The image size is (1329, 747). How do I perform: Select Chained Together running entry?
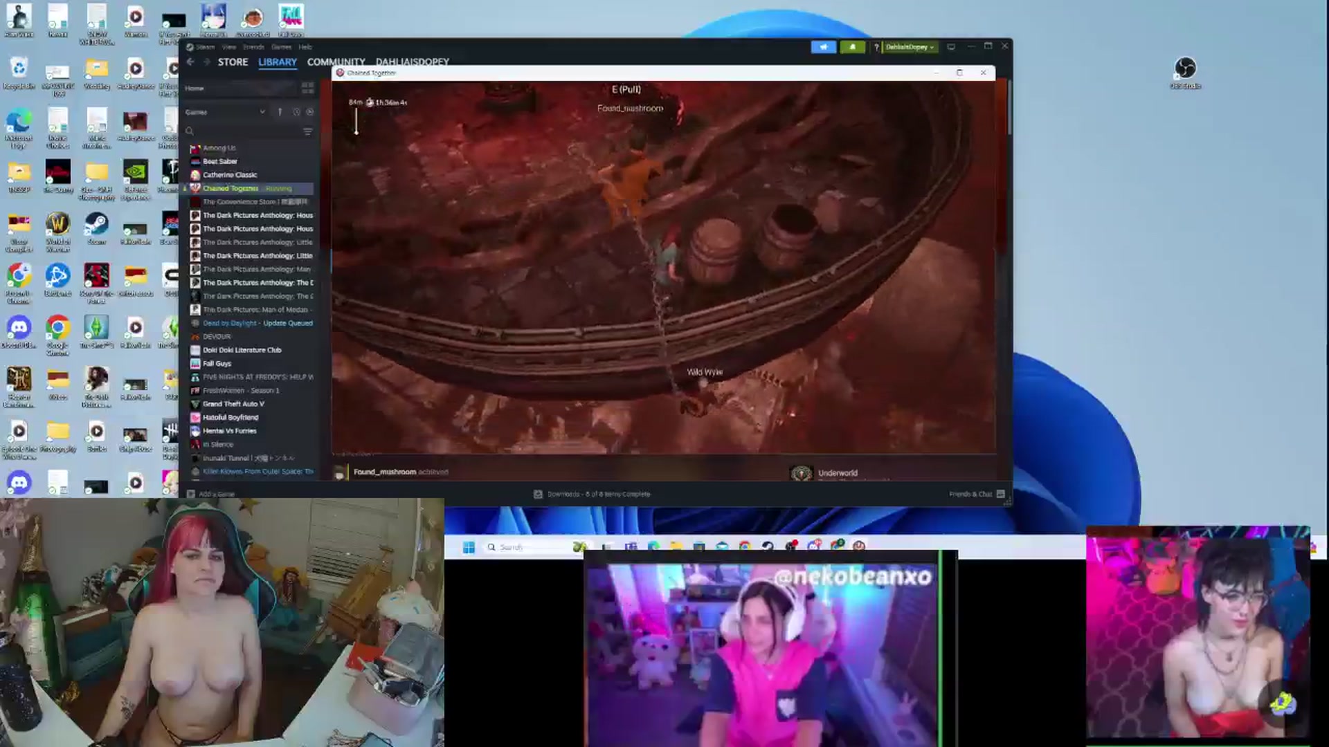click(x=247, y=188)
